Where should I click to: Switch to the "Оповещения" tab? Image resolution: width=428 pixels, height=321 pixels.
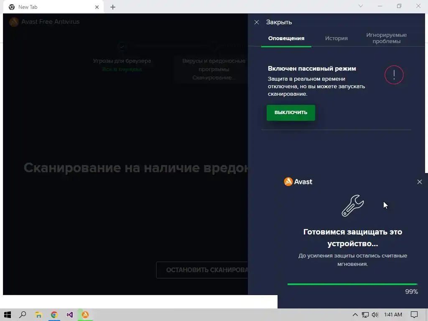286,38
